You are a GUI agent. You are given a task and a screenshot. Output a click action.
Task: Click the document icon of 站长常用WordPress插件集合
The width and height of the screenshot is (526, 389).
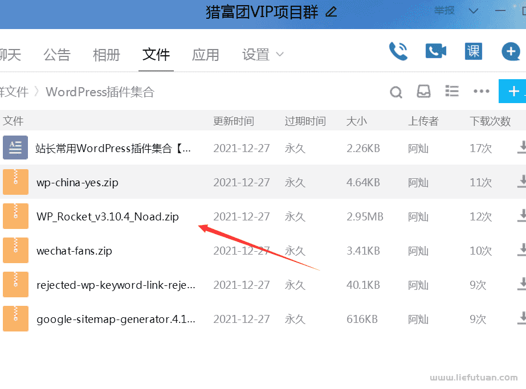(x=15, y=148)
